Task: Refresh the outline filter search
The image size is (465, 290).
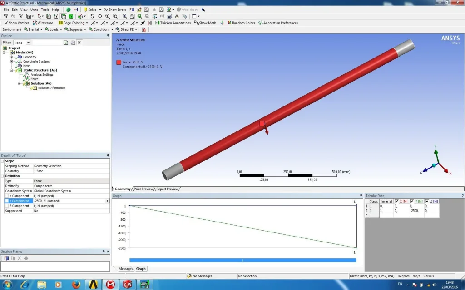Action: coord(66,43)
